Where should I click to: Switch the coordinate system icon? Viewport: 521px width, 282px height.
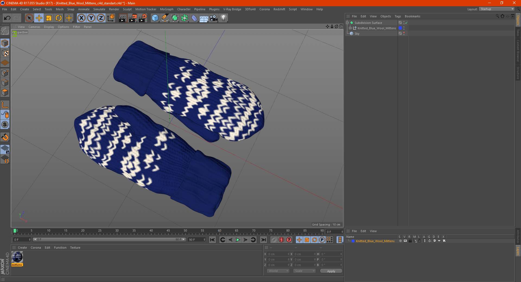111,18
